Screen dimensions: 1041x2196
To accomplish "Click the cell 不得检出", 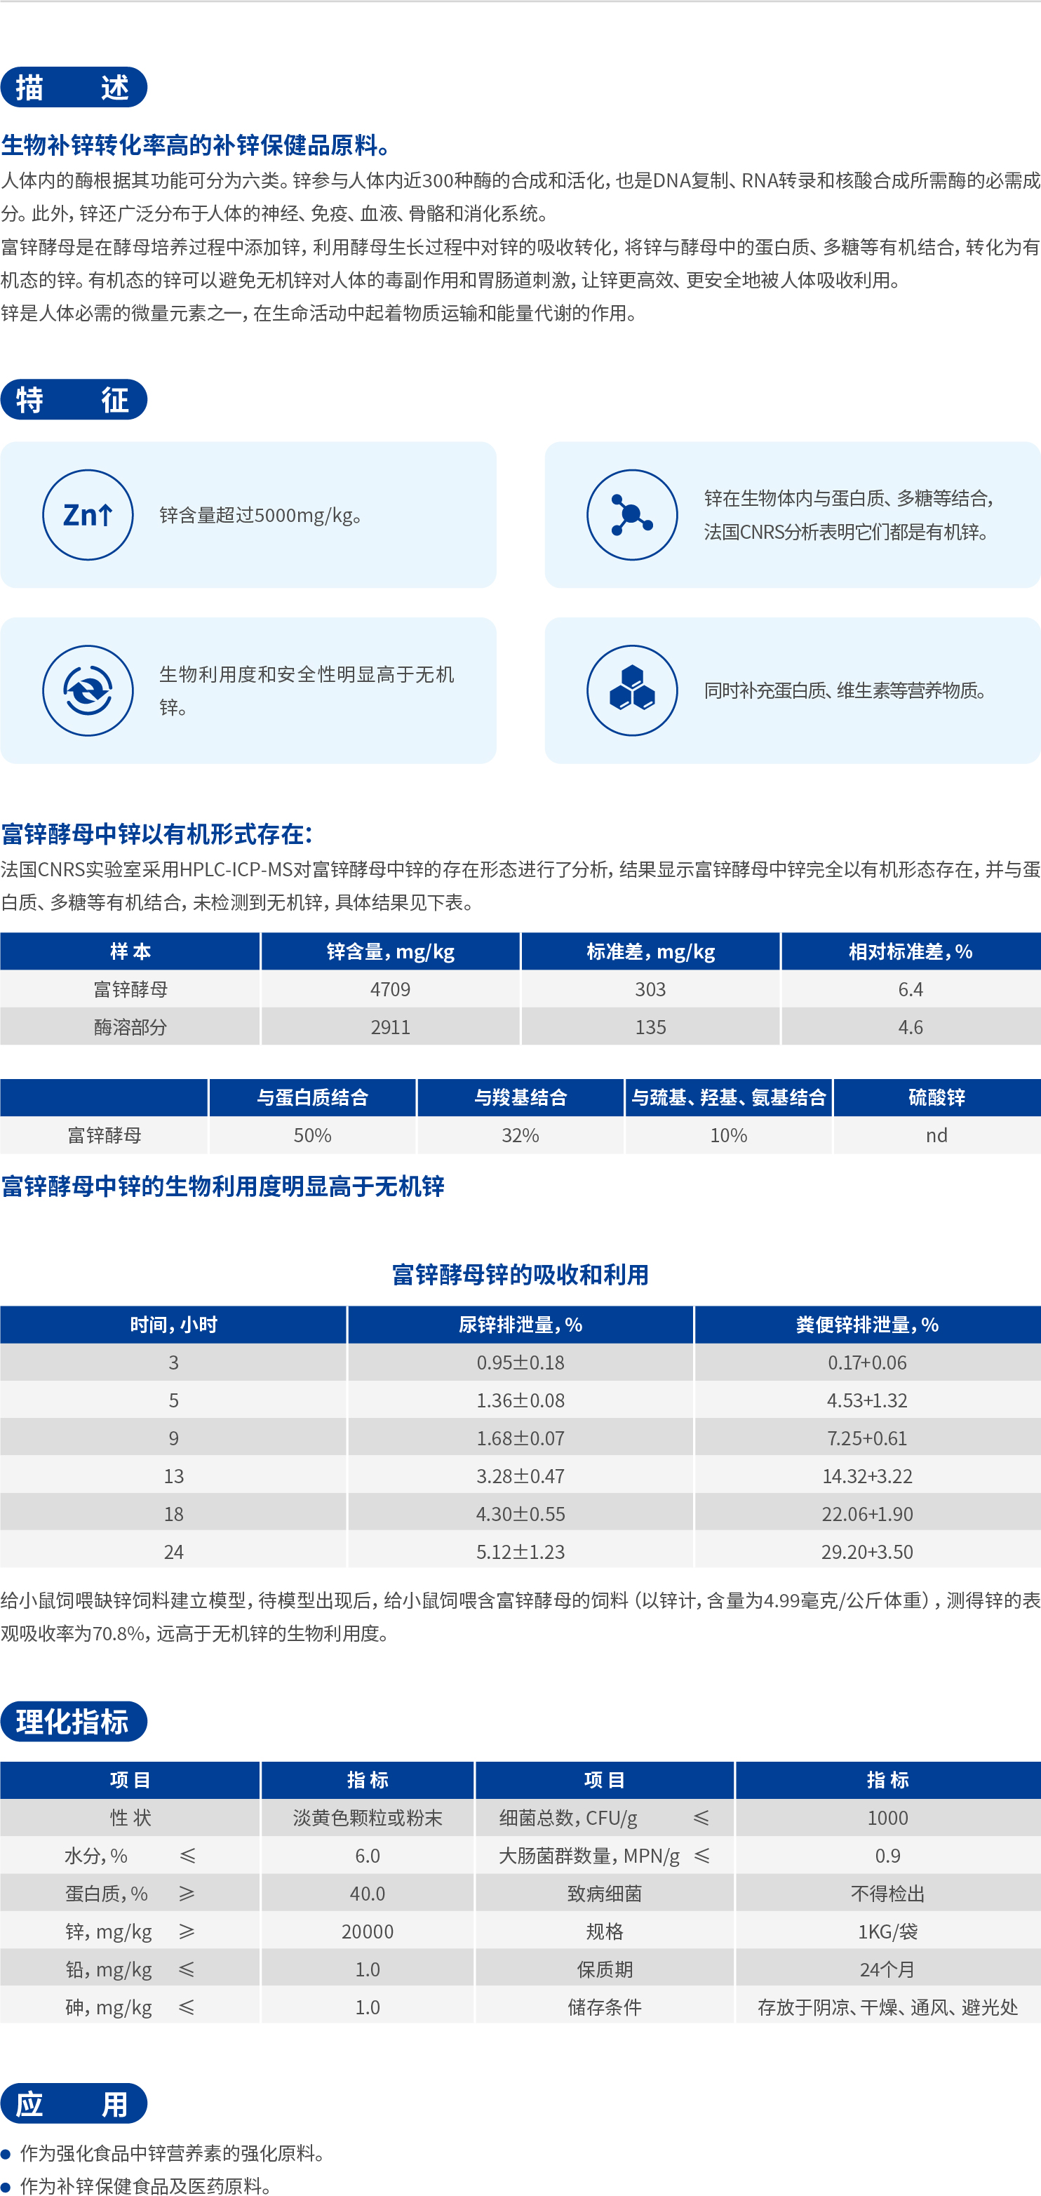I will pos(887,1894).
